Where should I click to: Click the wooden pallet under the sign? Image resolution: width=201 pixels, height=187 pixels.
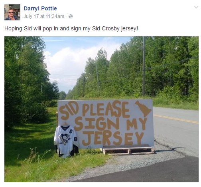(x=128, y=151)
